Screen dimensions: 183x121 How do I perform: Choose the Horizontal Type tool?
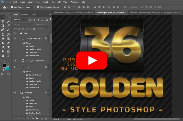tap(8, 47)
